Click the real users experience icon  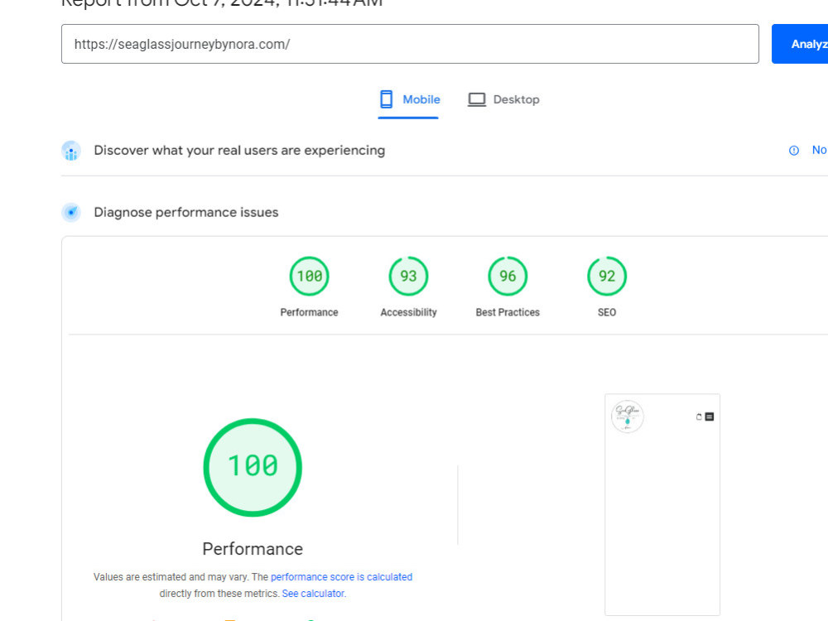click(70, 151)
